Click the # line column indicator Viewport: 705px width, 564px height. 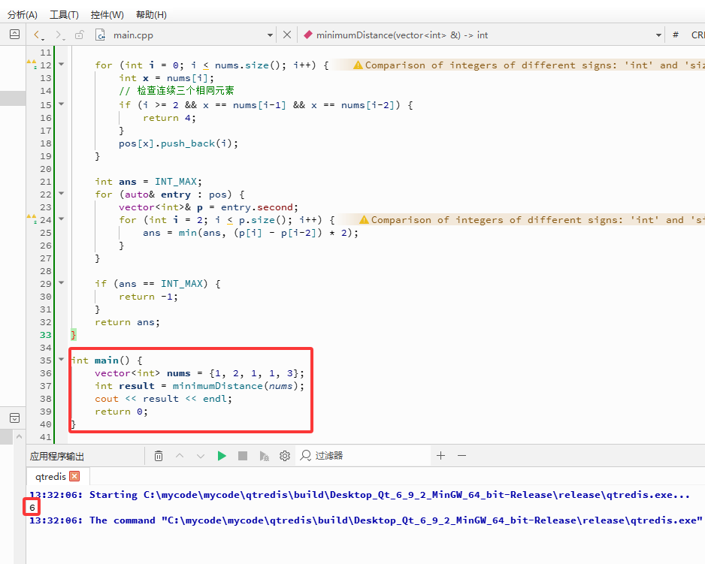(676, 35)
